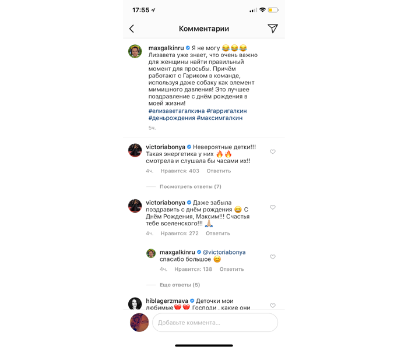Open maxgalkinru profile avatar at top
The image size is (408, 350).
point(135,51)
